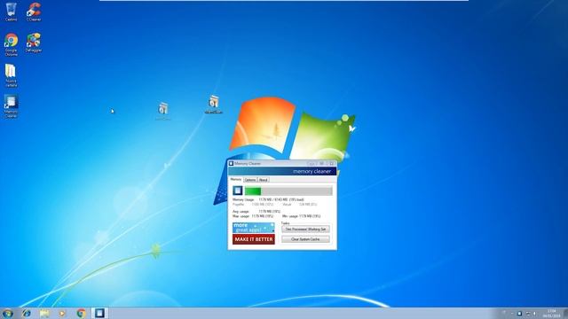Click the Avg. usage line
This screenshot has width=568, height=319.
tap(256, 211)
